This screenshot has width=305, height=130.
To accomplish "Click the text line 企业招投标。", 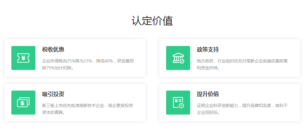I will 208,113.
